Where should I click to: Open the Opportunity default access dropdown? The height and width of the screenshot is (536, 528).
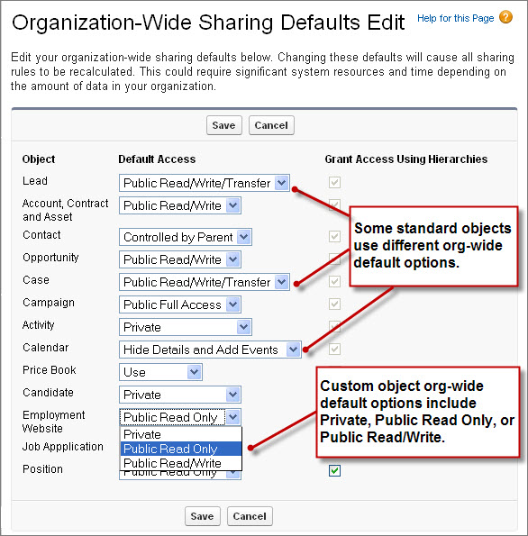(x=180, y=259)
